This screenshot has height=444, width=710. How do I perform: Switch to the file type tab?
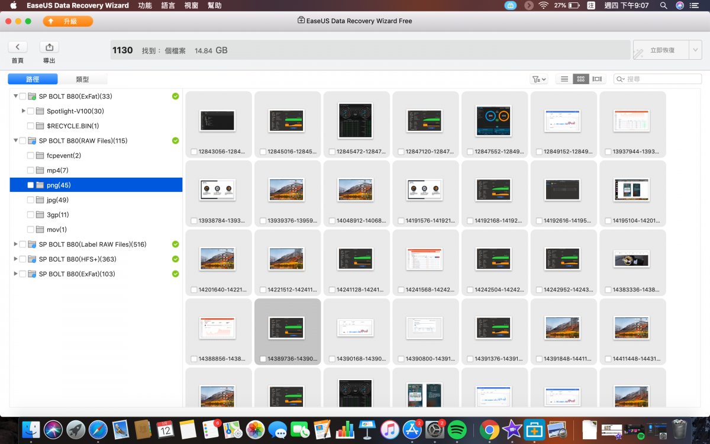coord(82,79)
